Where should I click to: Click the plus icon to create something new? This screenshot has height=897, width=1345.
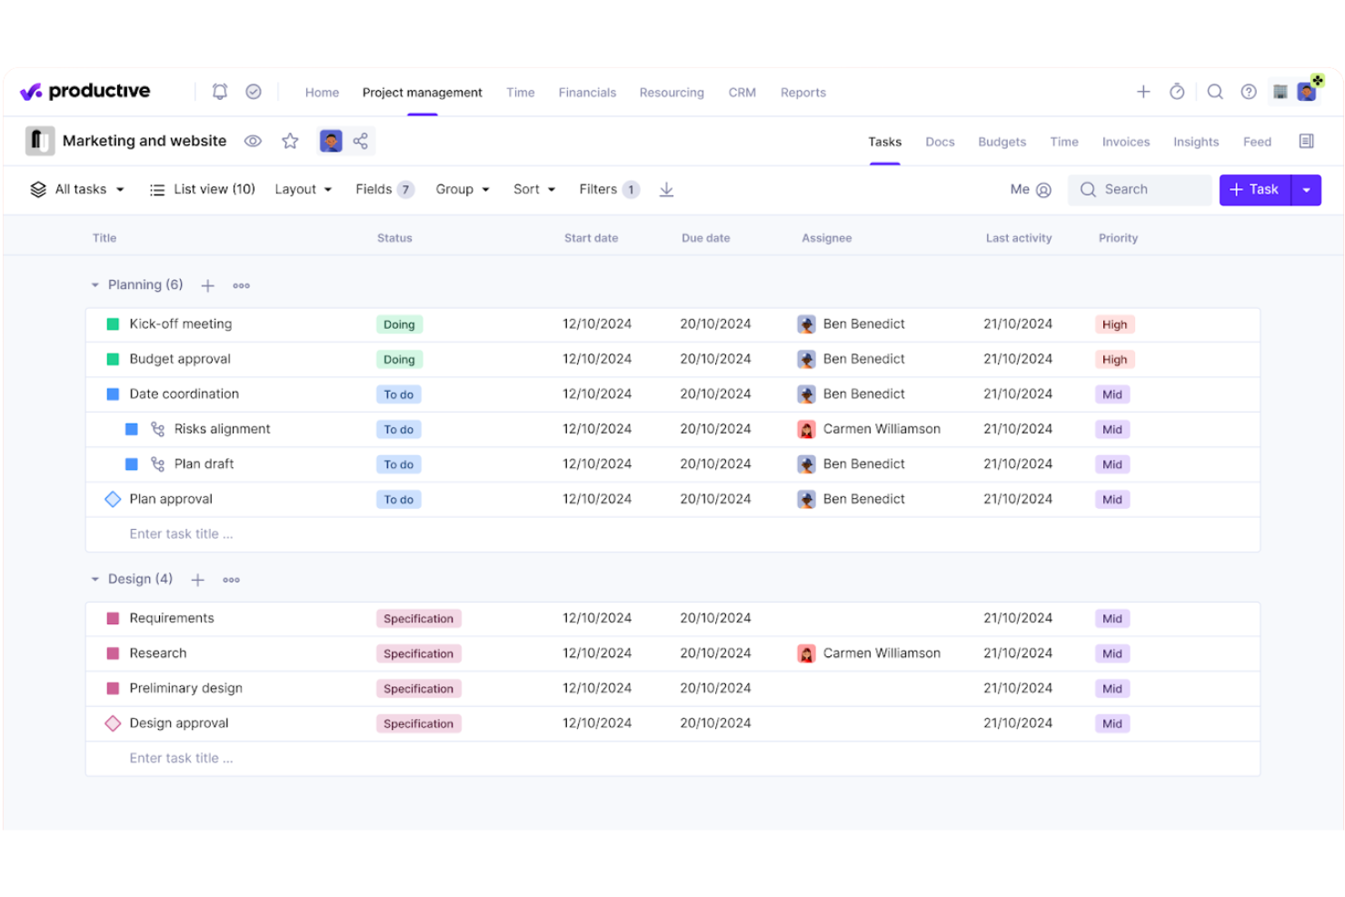click(x=1142, y=91)
